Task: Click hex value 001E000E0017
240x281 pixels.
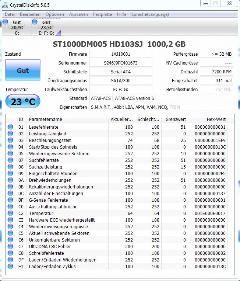Action: tap(210, 213)
